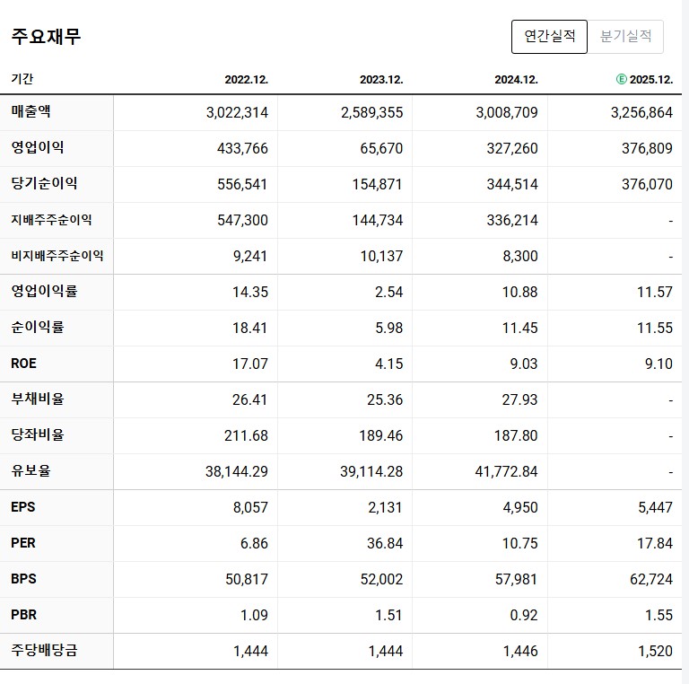This screenshot has width=689, height=684.
Task: Click estimated revenue 3,256,864
Action: pos(642,112)
